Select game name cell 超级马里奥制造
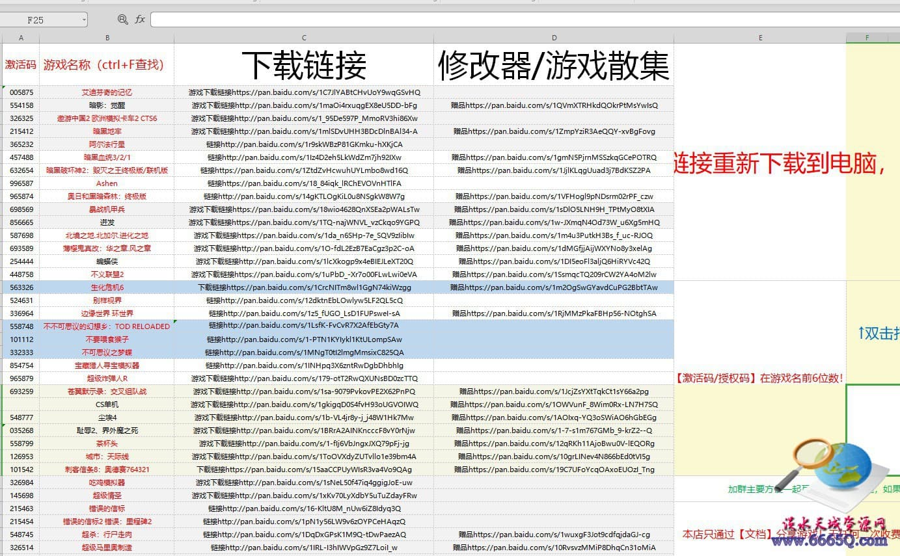The image size is (900, 556). tap(107, 548)
